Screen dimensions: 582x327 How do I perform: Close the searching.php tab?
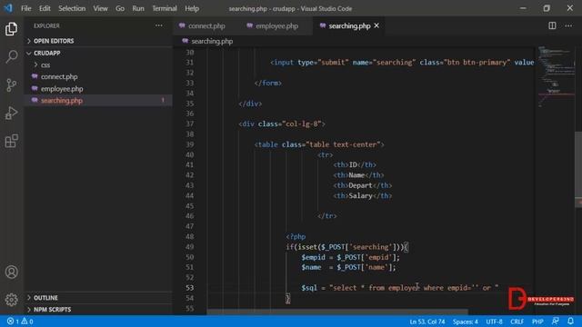click(376, 25)
